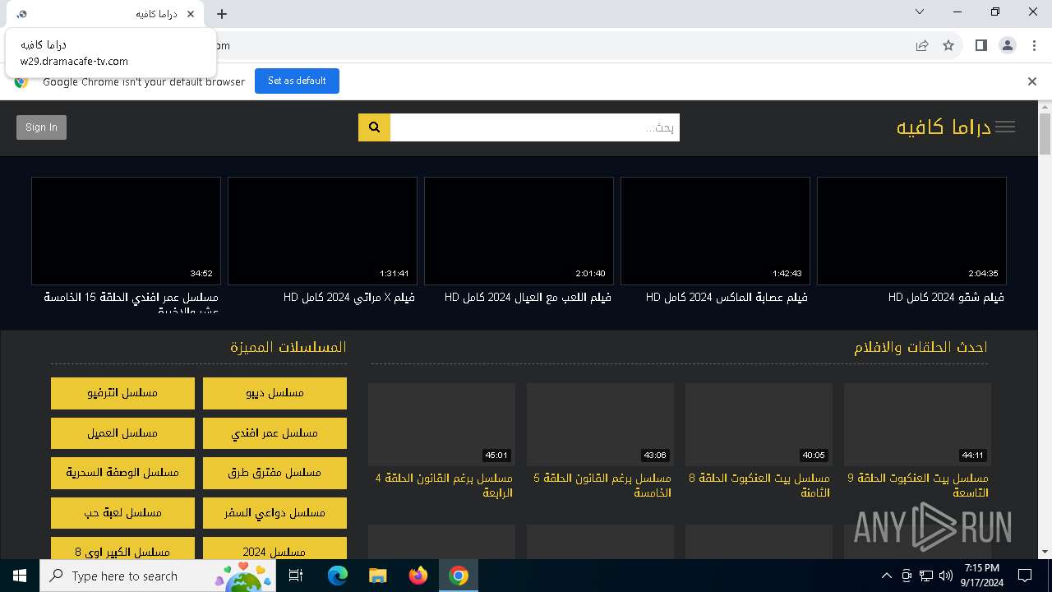Open thumbnail for فيلم عصابة الماكس 2024
This screenshot has height=592, width=1052.
click(x=715, y=231)
